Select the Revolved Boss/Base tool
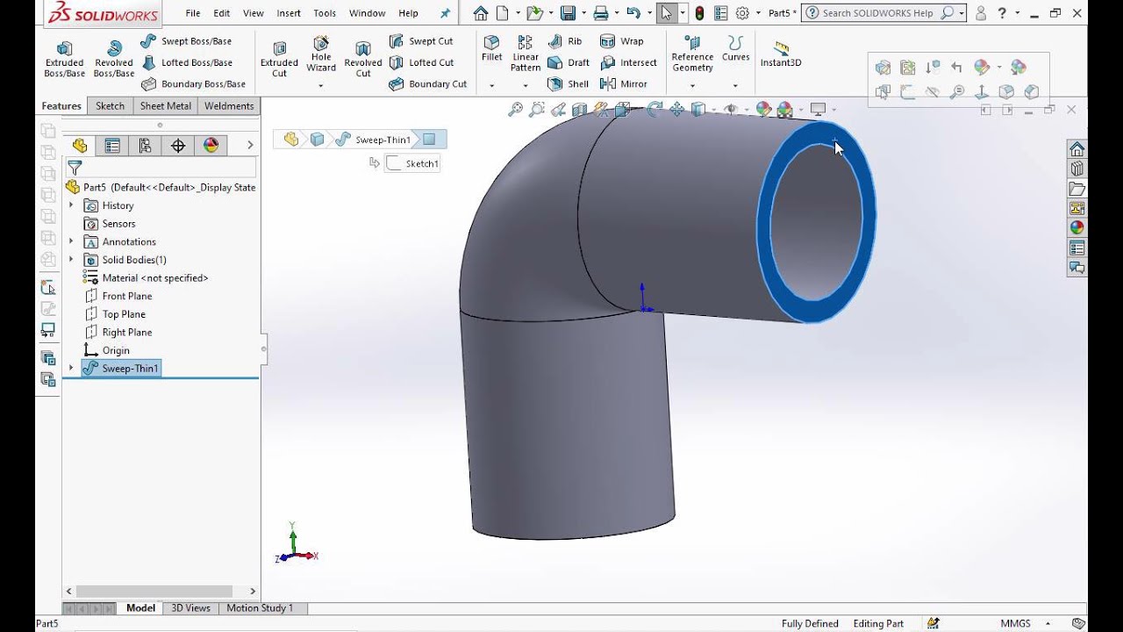The height and width of the screenshot is (632, 1123). coord(113,58)
